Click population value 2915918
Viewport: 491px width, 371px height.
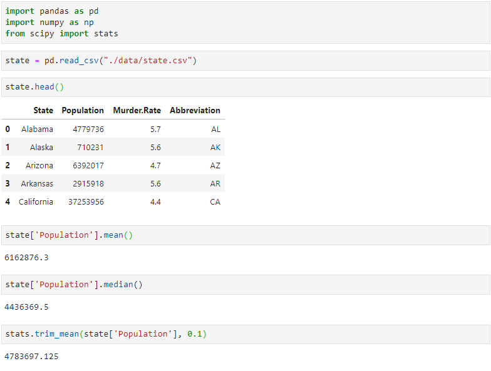(88, 184)
